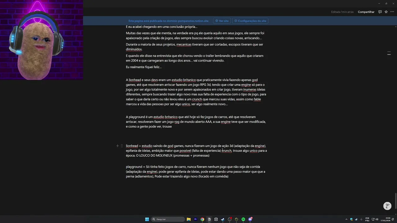Expand the hidden system tray icons chevron

346,219
